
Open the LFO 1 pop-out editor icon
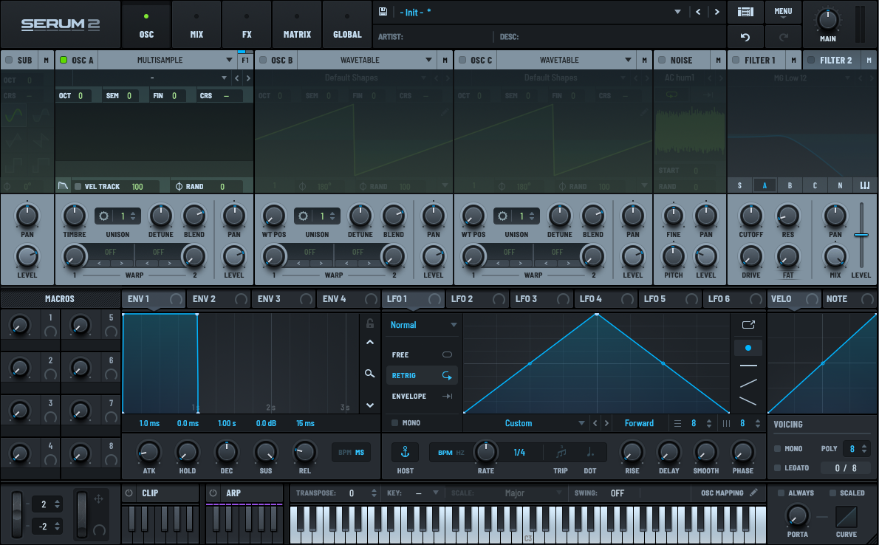pyautogui.click(x=748, y=323)
